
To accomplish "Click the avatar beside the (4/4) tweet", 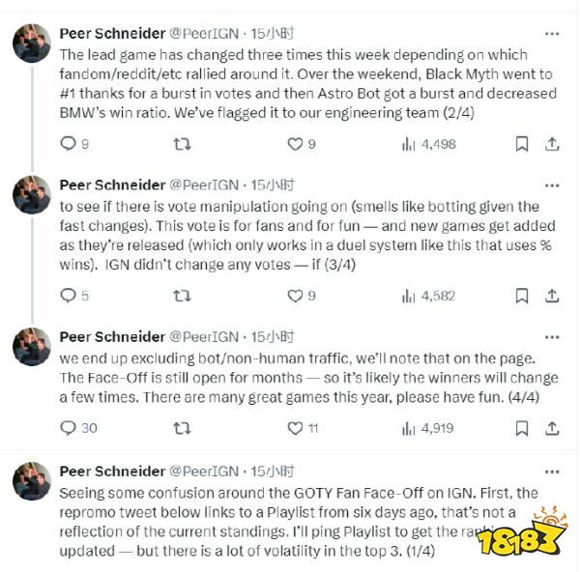I will 32,346.
